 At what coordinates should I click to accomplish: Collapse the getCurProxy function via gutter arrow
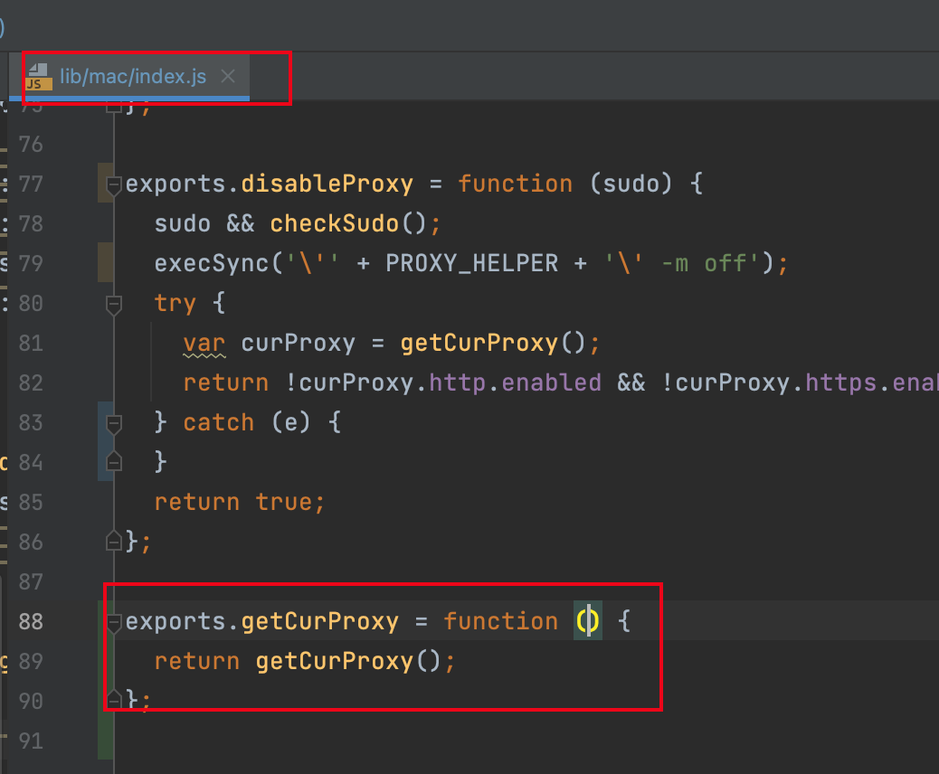[113, 623]
